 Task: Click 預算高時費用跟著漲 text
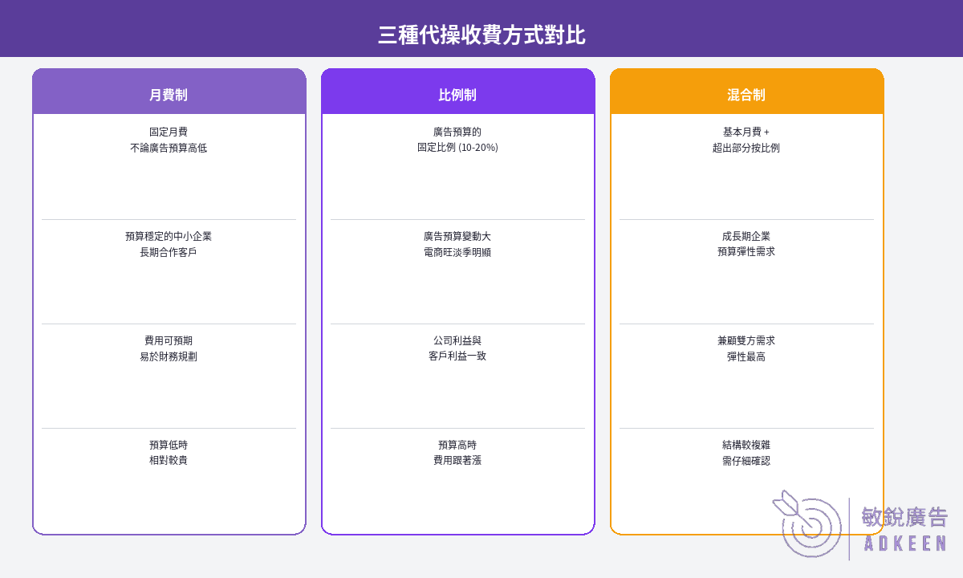pyautogui.click(x=457, y=453)
